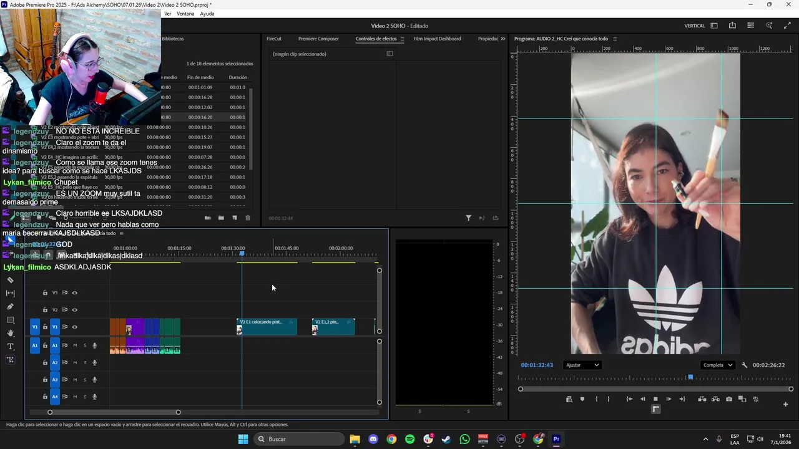
Task: Open the Program monitor panel menu
Action: 615,39
